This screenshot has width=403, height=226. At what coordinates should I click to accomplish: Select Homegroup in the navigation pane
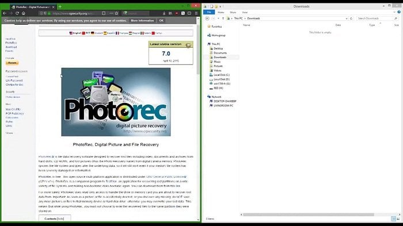point(216,36)
